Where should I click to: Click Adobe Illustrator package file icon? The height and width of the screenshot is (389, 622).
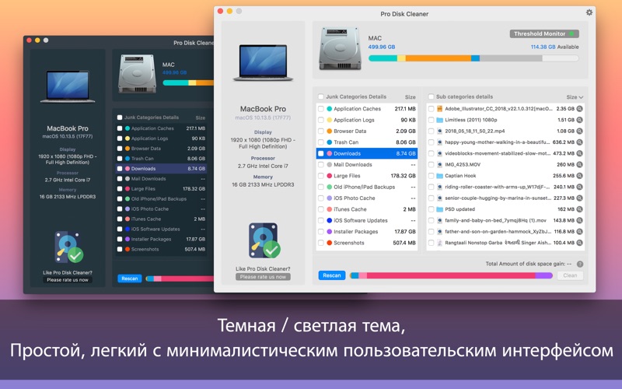(439, 109)
